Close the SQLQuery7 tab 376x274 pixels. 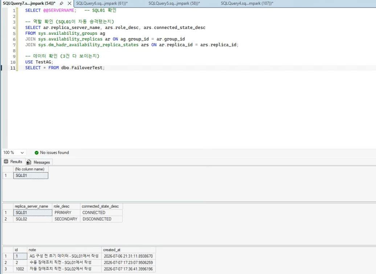coord(69,3)
